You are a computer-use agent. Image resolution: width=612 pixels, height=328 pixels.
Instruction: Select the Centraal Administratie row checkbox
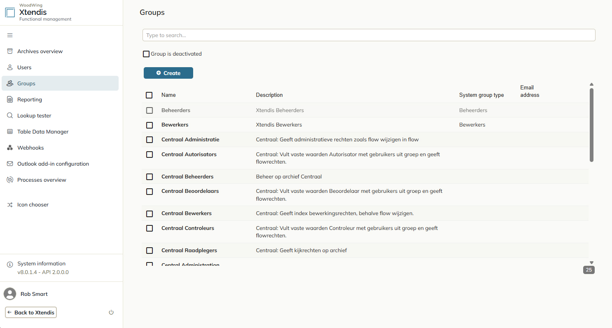coord(149,140)
